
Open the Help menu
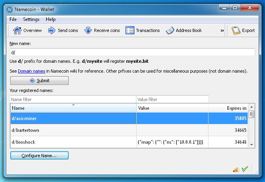(51, 19)
